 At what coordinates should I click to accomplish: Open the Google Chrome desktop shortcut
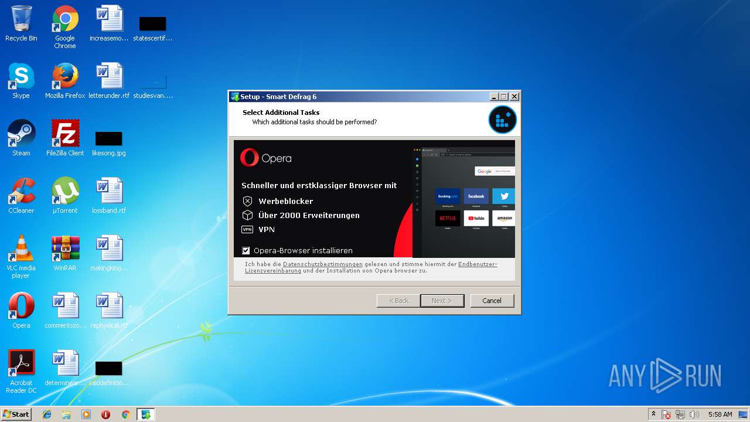pos(65,27)
